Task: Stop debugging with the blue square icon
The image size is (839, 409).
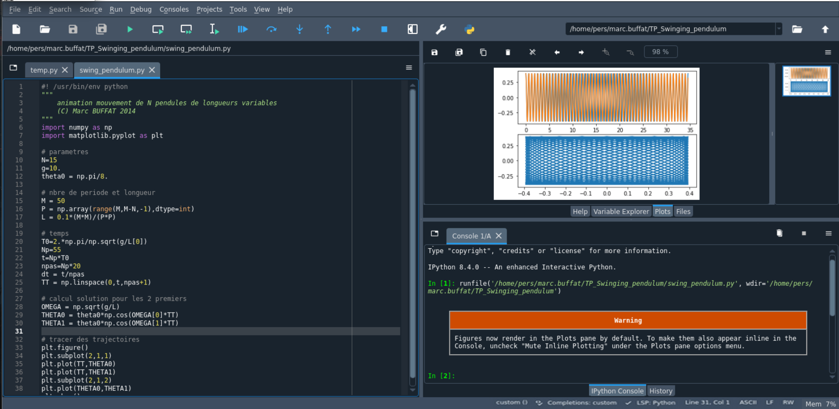Action: pos(384,29)
